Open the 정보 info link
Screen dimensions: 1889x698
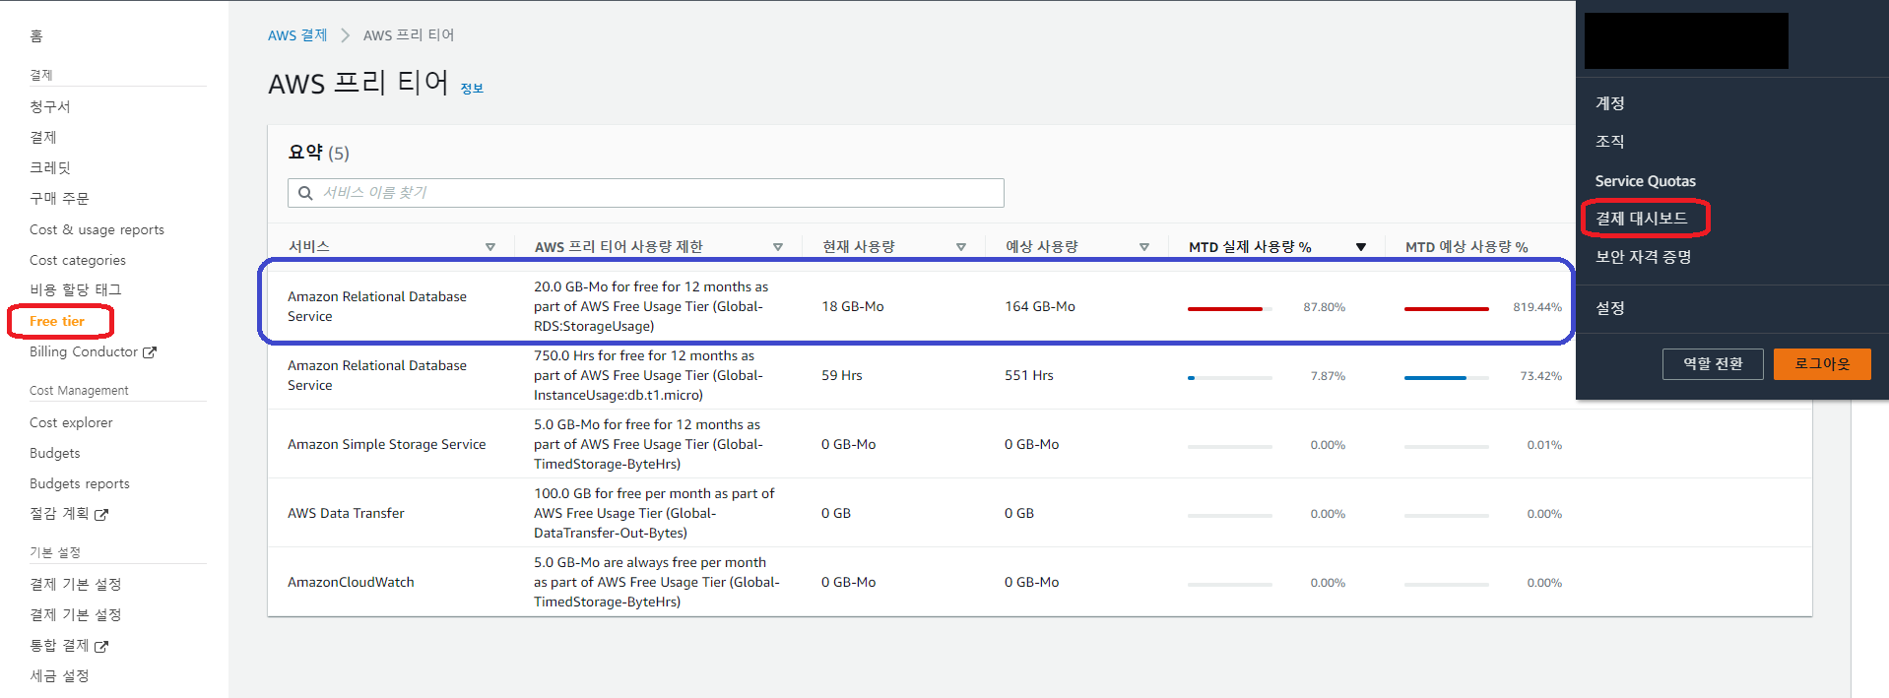coord(473,89)
